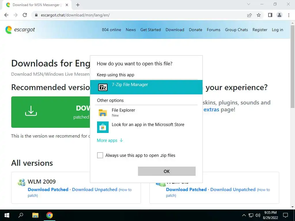The width and height of the screenshot is (295, 221).
Task: Open the notification center icon
Action: [x=285, y=215]
